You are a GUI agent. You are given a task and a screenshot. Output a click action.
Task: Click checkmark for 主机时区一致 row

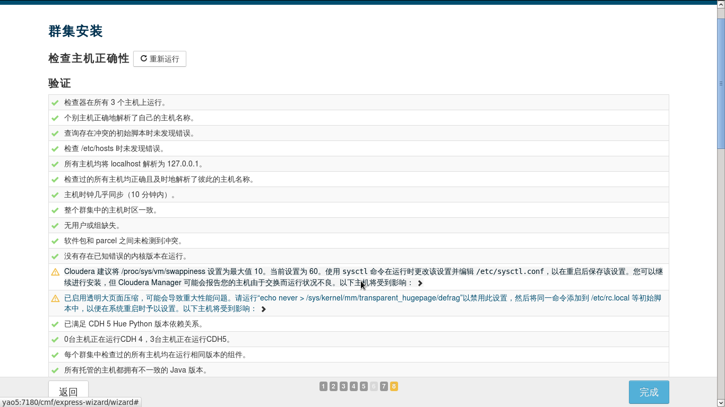coord(55,210)
